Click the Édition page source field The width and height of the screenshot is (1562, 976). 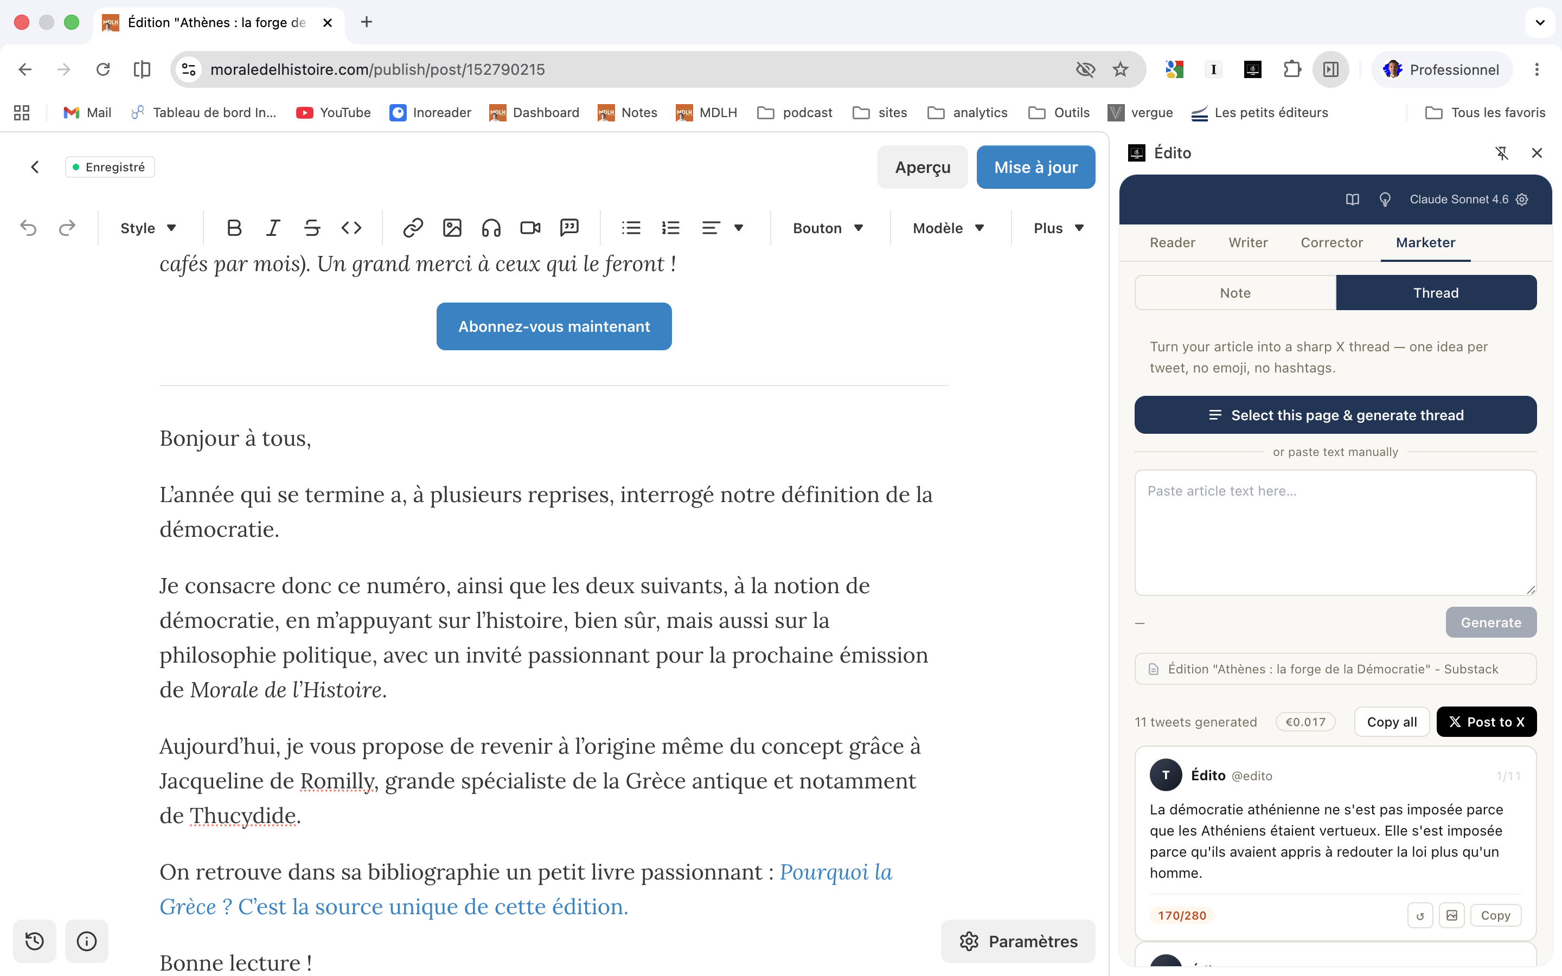[x=1335, y=669]
